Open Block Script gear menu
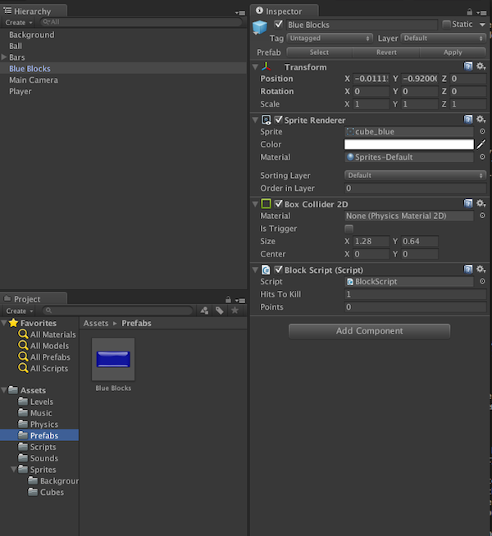The image size is (492, 536). click(481, 270)
